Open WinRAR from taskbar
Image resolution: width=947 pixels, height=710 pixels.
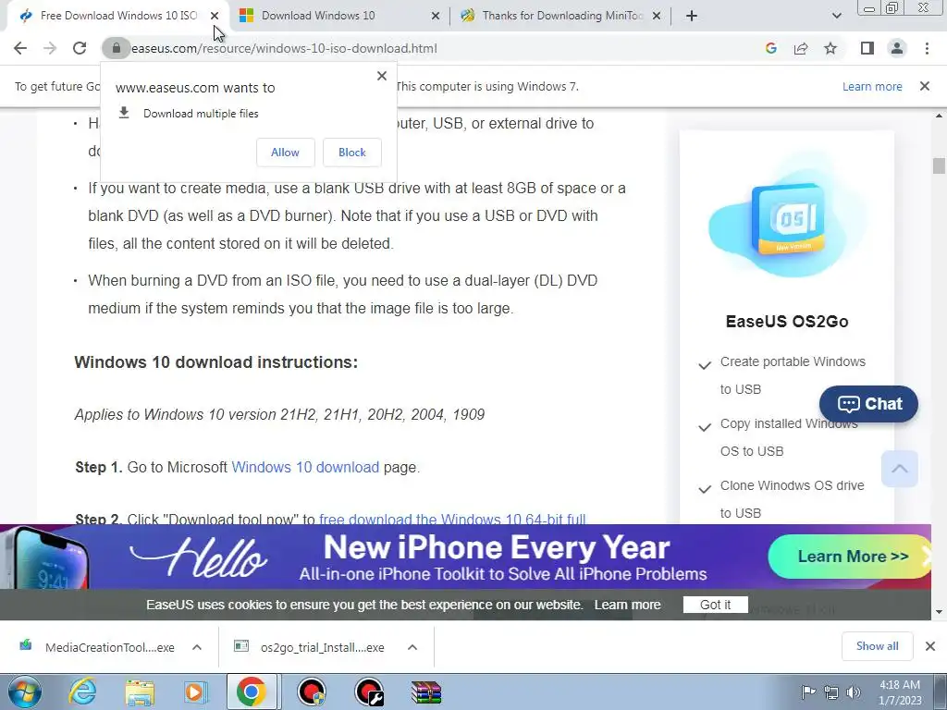426,692
